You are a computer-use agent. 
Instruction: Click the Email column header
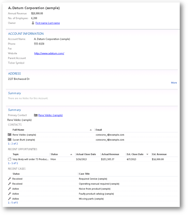tap(99, 130)
